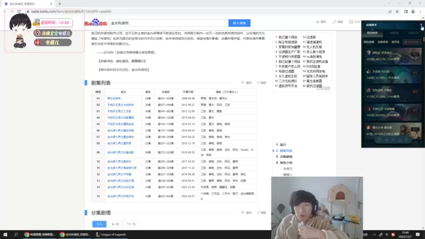
Task: Click hot search item 14 无人机反制
Action: (x=314, y=47)
